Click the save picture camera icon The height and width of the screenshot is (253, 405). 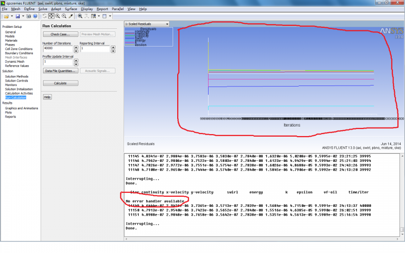[29, 16]
